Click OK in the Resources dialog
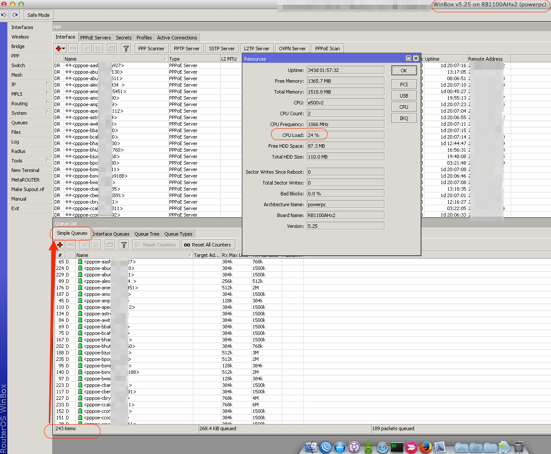Viewport: 551px width, 454px height. tap(404, 71)
